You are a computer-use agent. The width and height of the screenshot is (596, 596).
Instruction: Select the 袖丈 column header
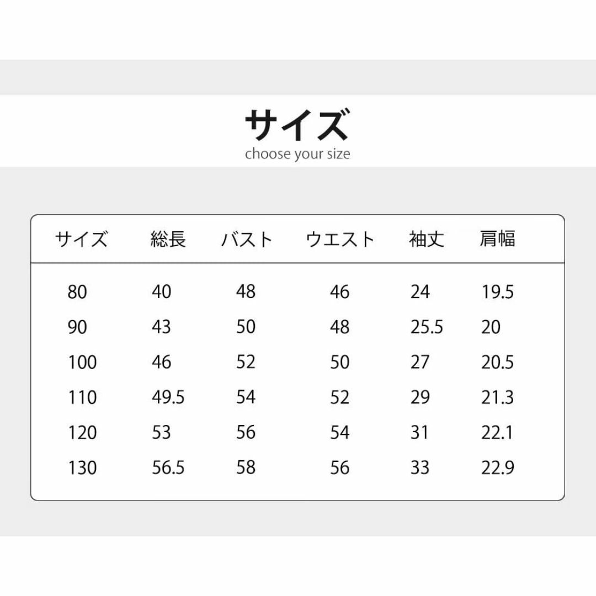pos(427,239)
